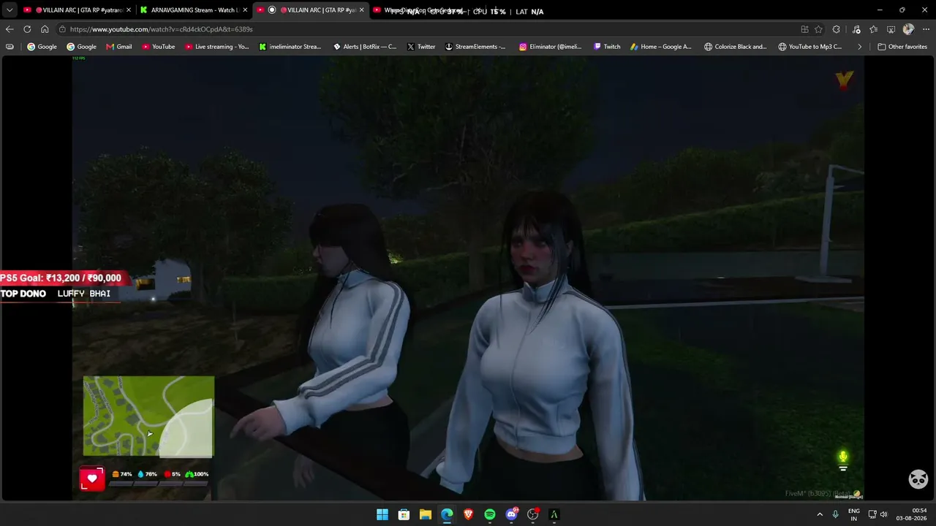The image size is (936, 526).
Task: Click the 76% thirst stat in the HUD
Action: pyautogui.click(x=147, y=474)
